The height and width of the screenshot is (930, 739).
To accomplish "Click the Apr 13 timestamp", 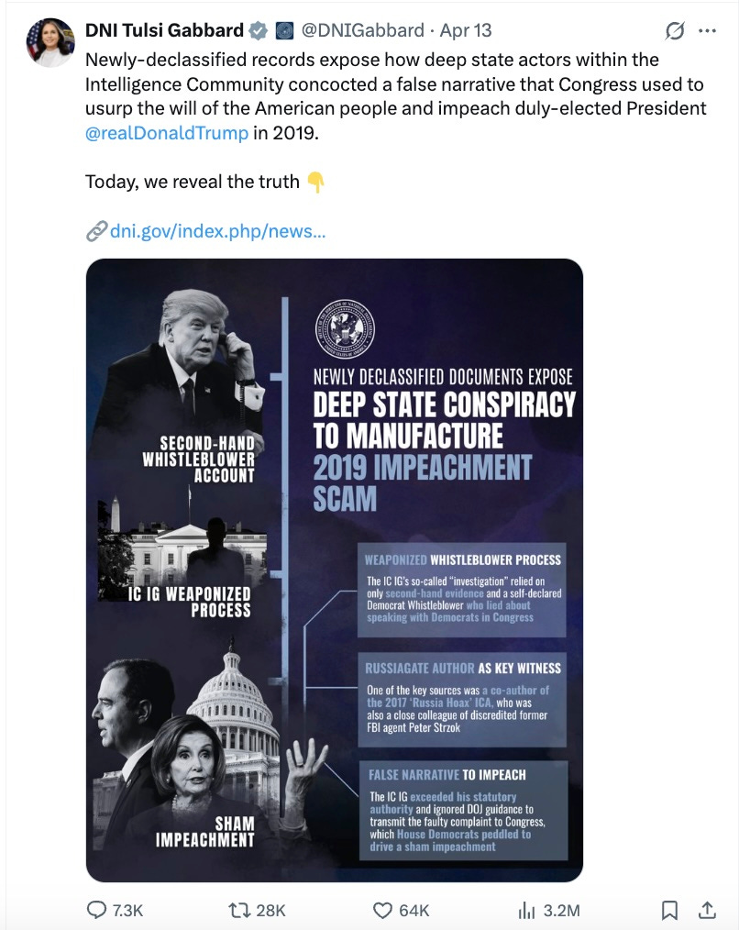I will [x=468, y=28].
